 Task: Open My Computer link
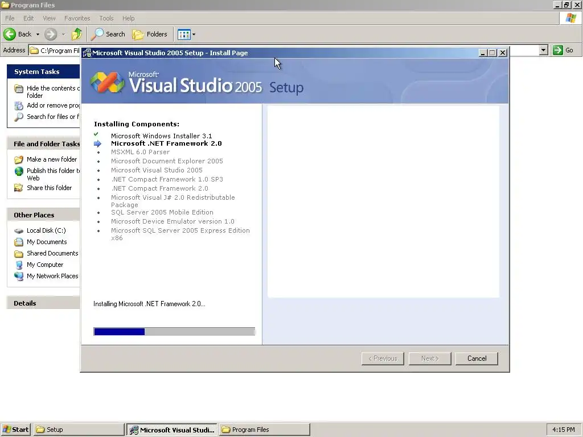point(45,265)
